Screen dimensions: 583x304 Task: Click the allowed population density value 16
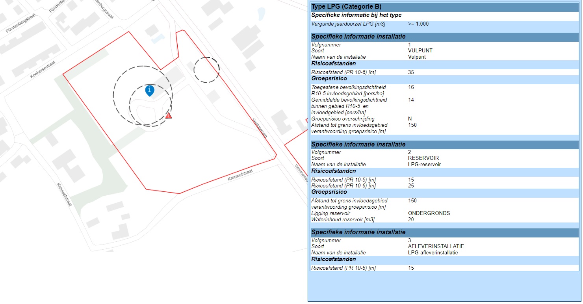411,87
